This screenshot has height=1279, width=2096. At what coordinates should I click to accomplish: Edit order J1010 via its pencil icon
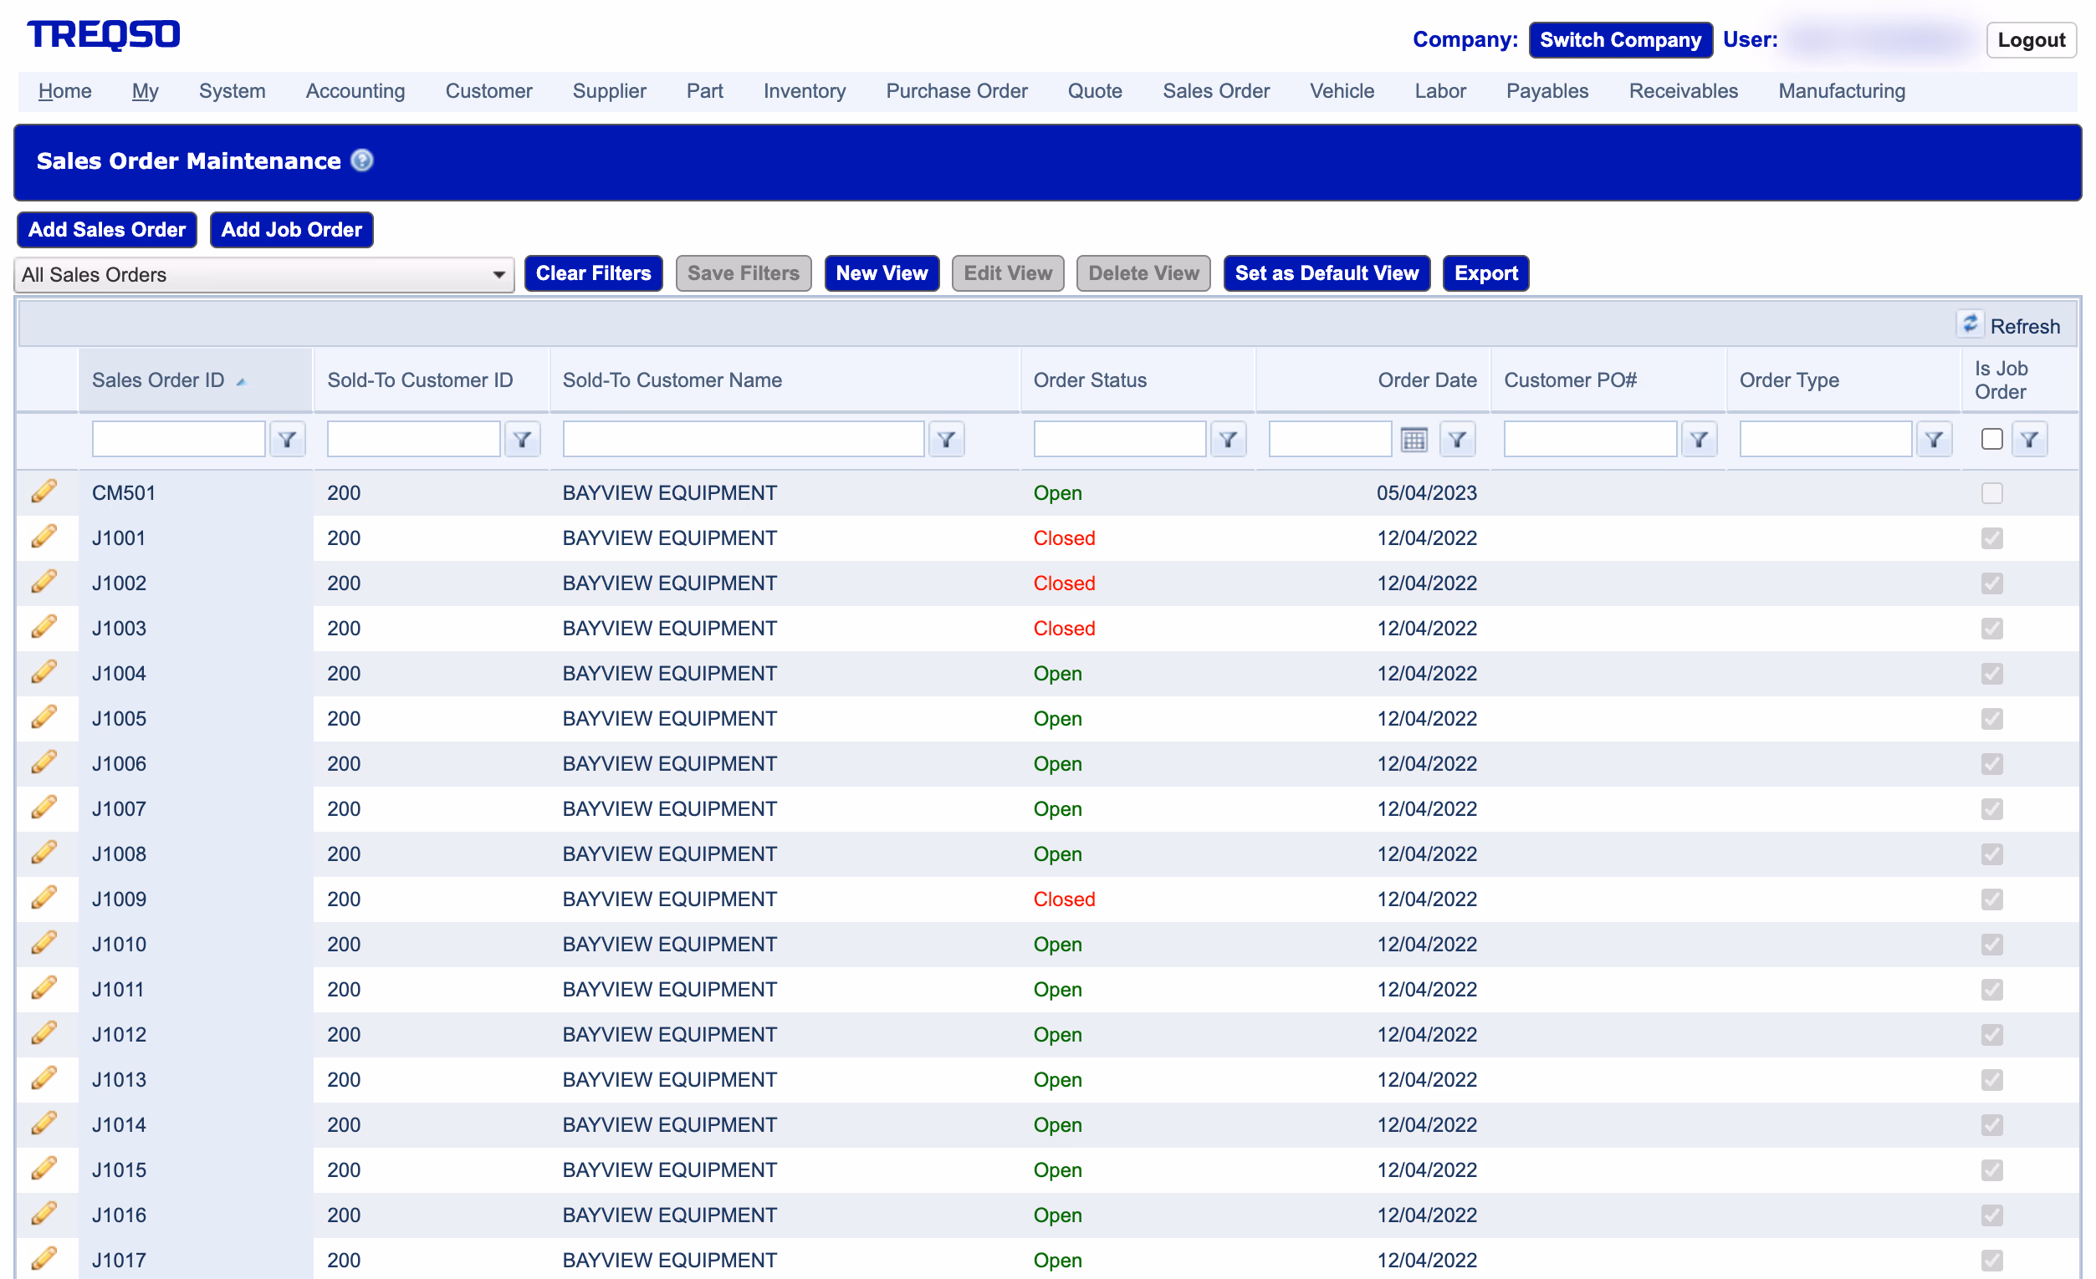tap(44, 942)
